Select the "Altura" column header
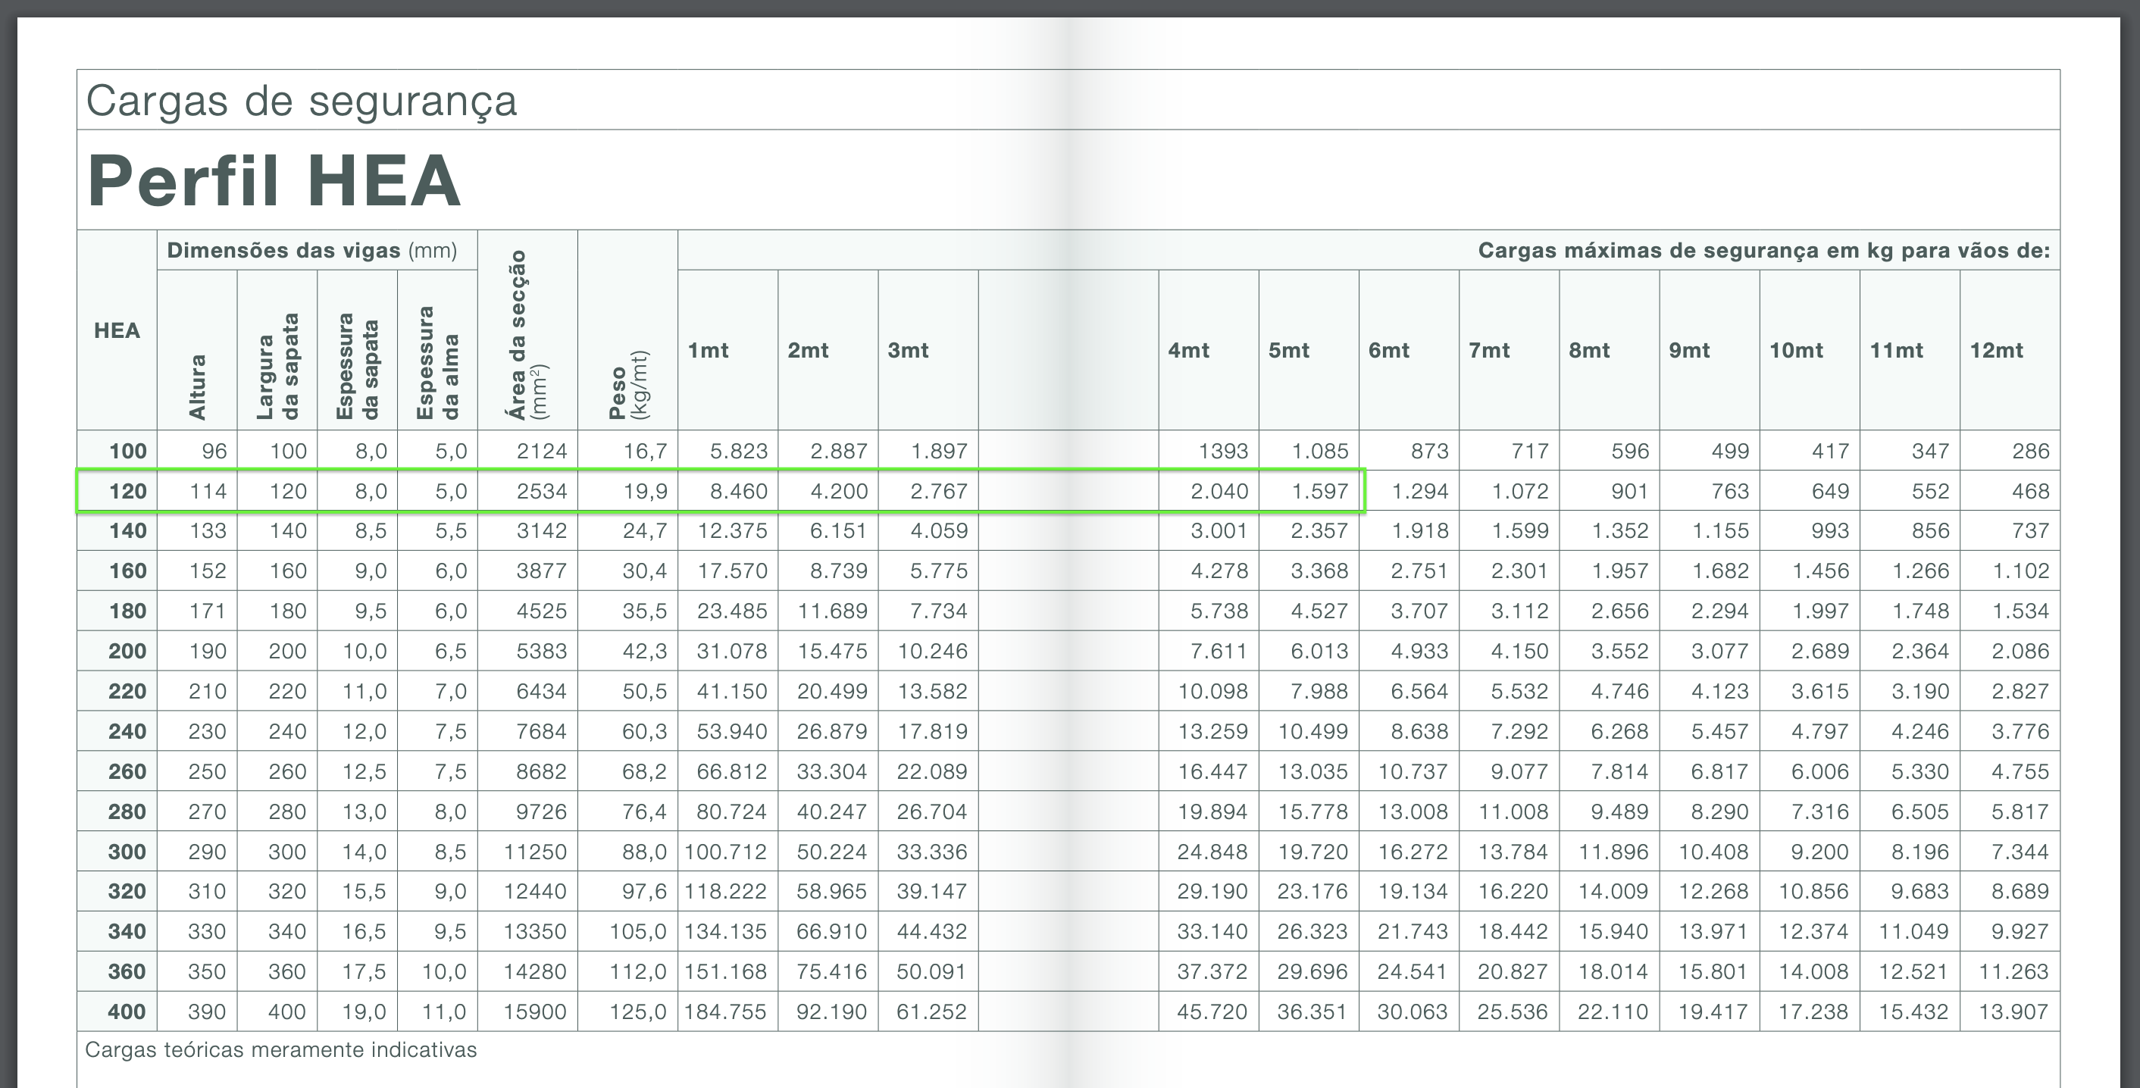The image size is (2140, 1088). [x=197, y=386]
